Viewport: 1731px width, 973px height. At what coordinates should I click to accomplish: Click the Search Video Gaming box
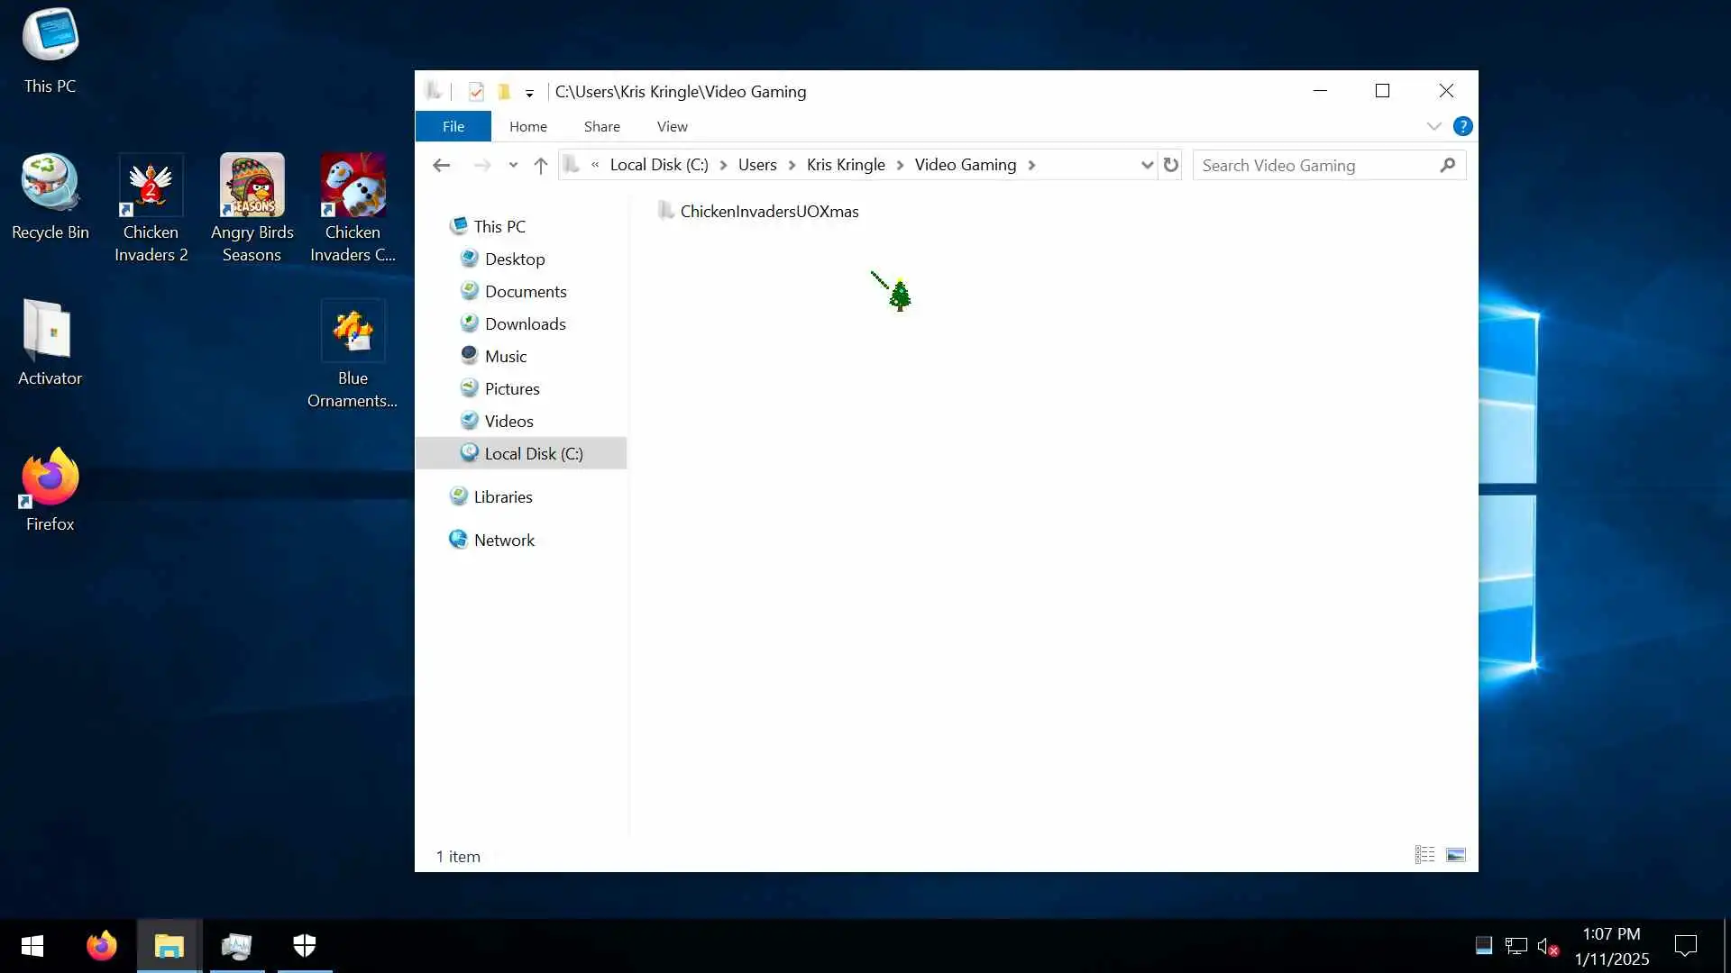tap(1316, 165)
